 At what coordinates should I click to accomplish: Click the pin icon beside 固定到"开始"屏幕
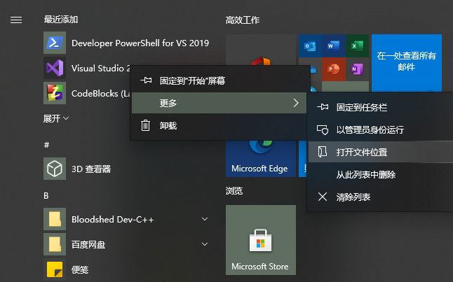coord(146,80)
